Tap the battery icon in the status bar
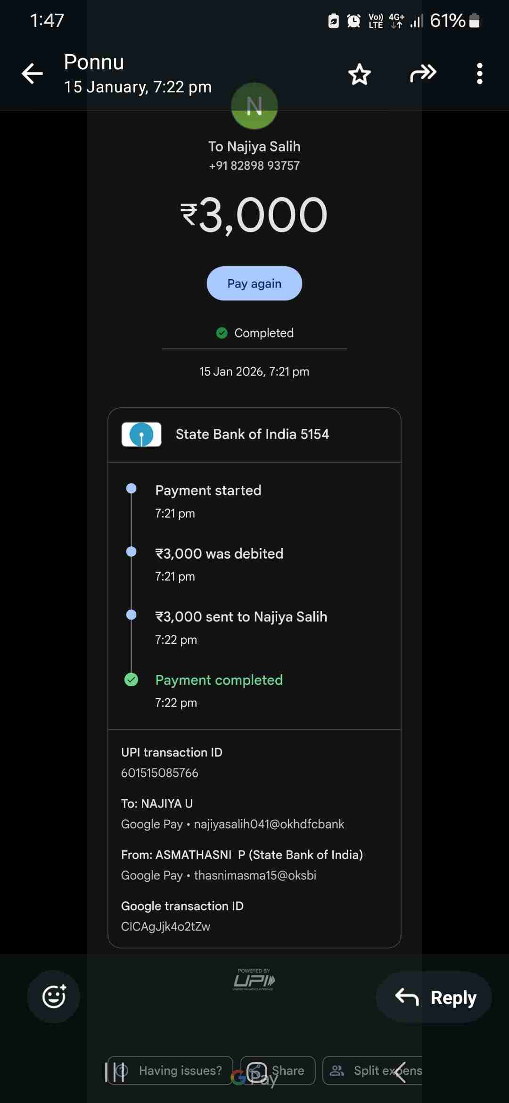Viewport: 509px width, 1103px height. [x=475, y=21]
